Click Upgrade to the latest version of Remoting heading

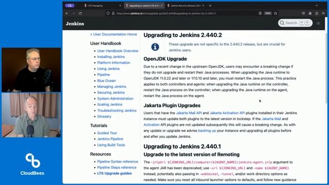point(191,155)
